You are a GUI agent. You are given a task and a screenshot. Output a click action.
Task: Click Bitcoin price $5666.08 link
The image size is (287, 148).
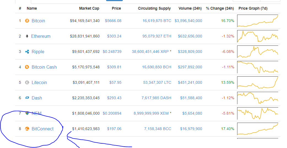(x=113, y=21)
